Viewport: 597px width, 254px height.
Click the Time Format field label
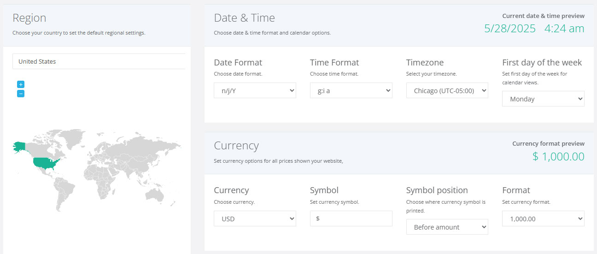click(x=334, y=62)
